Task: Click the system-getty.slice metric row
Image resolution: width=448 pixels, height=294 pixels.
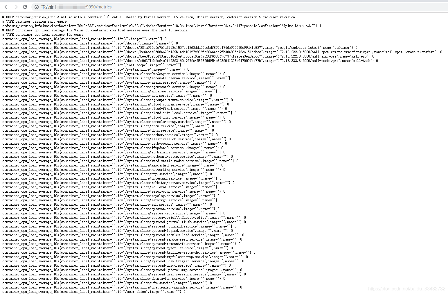Action: coord(114,213)
